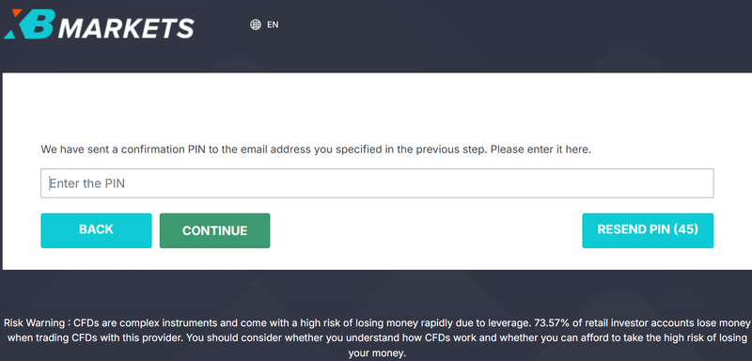
Task: Click the 73.57% retail investor warning line
Action: coord(641,322)
